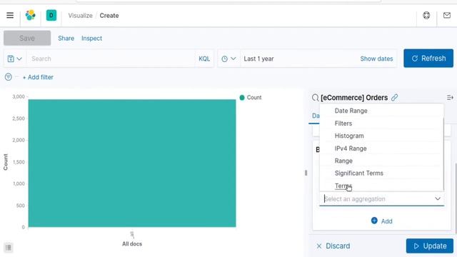Toggle the aggregation dropdown chevron
Screen dimensions: 457x257
438,198
